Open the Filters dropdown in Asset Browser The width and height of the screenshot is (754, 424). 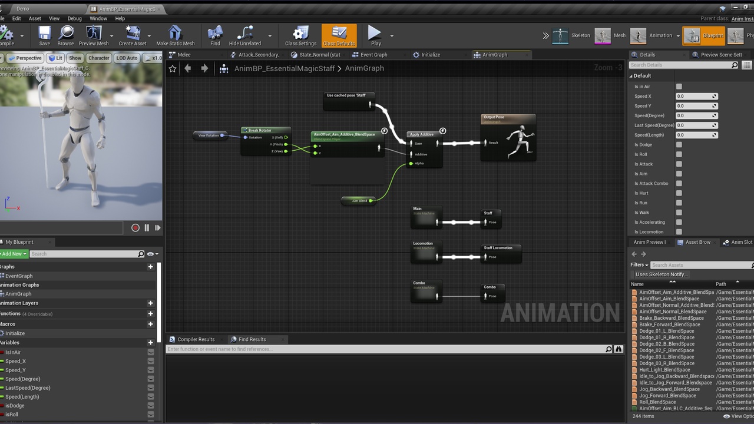point(639,265)
